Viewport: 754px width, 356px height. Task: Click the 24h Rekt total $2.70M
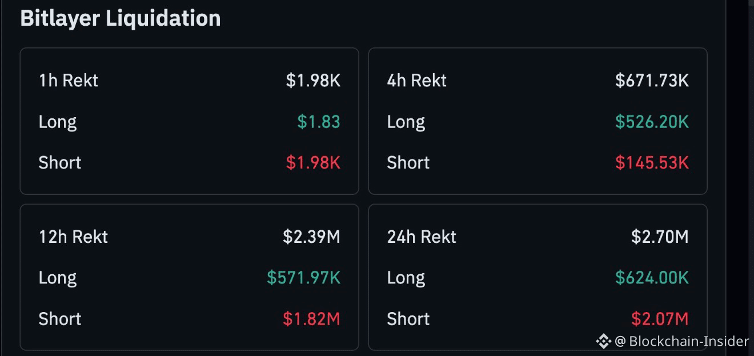[660, 236]
